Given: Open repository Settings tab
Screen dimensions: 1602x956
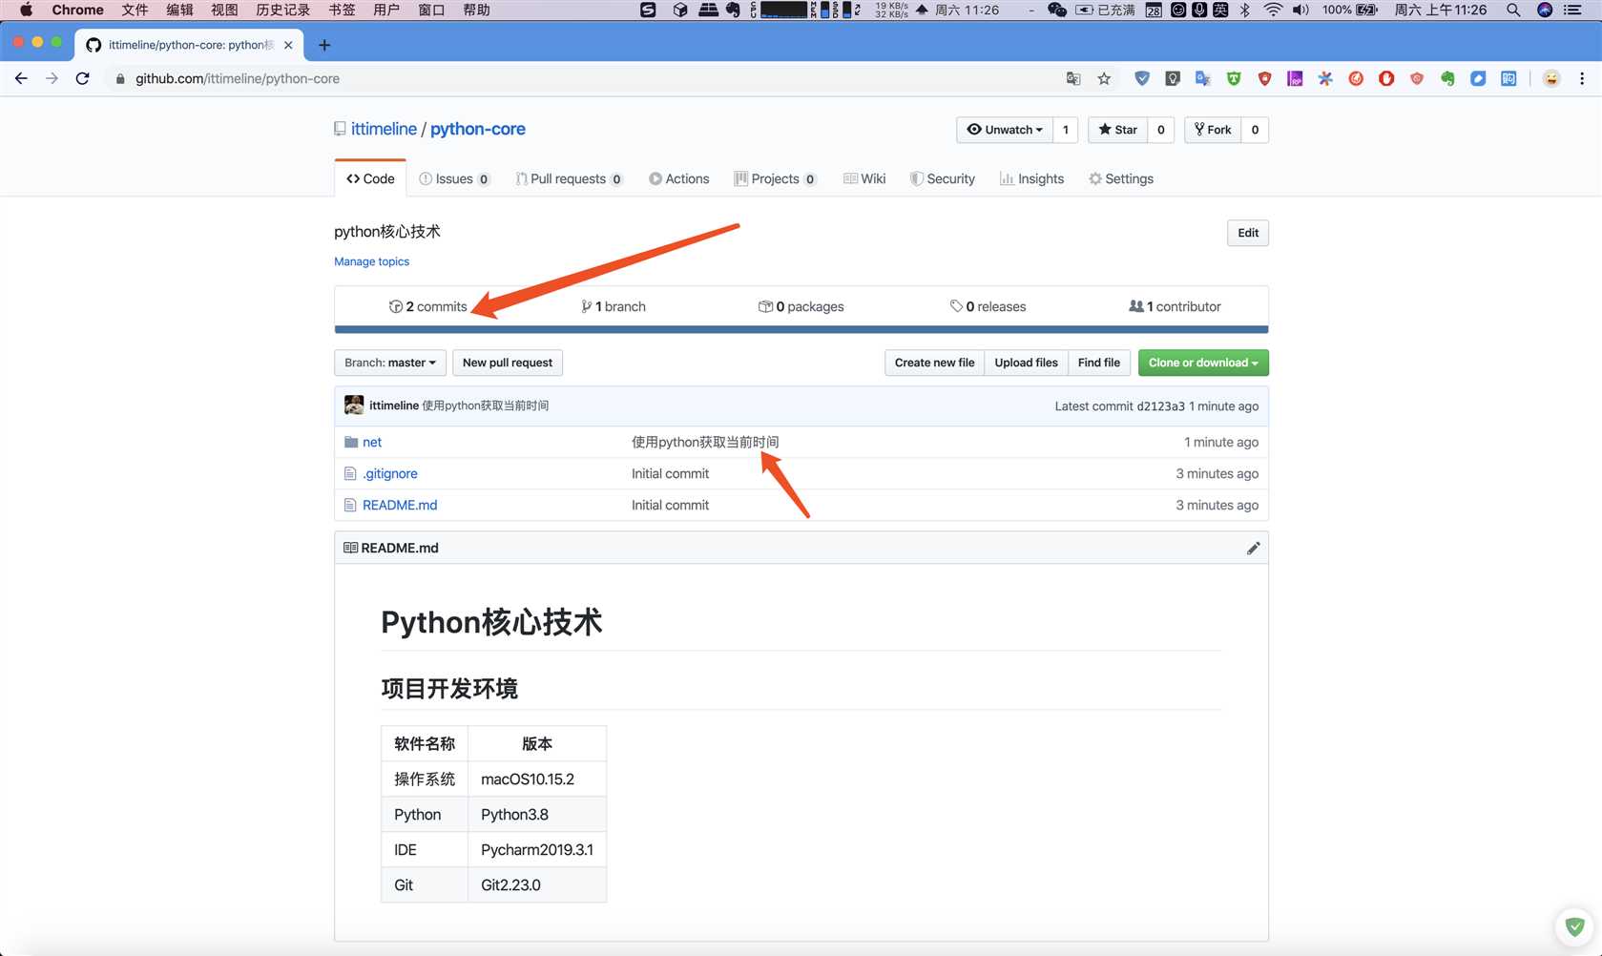Looking at the screenshot, I should [1121, 178].
